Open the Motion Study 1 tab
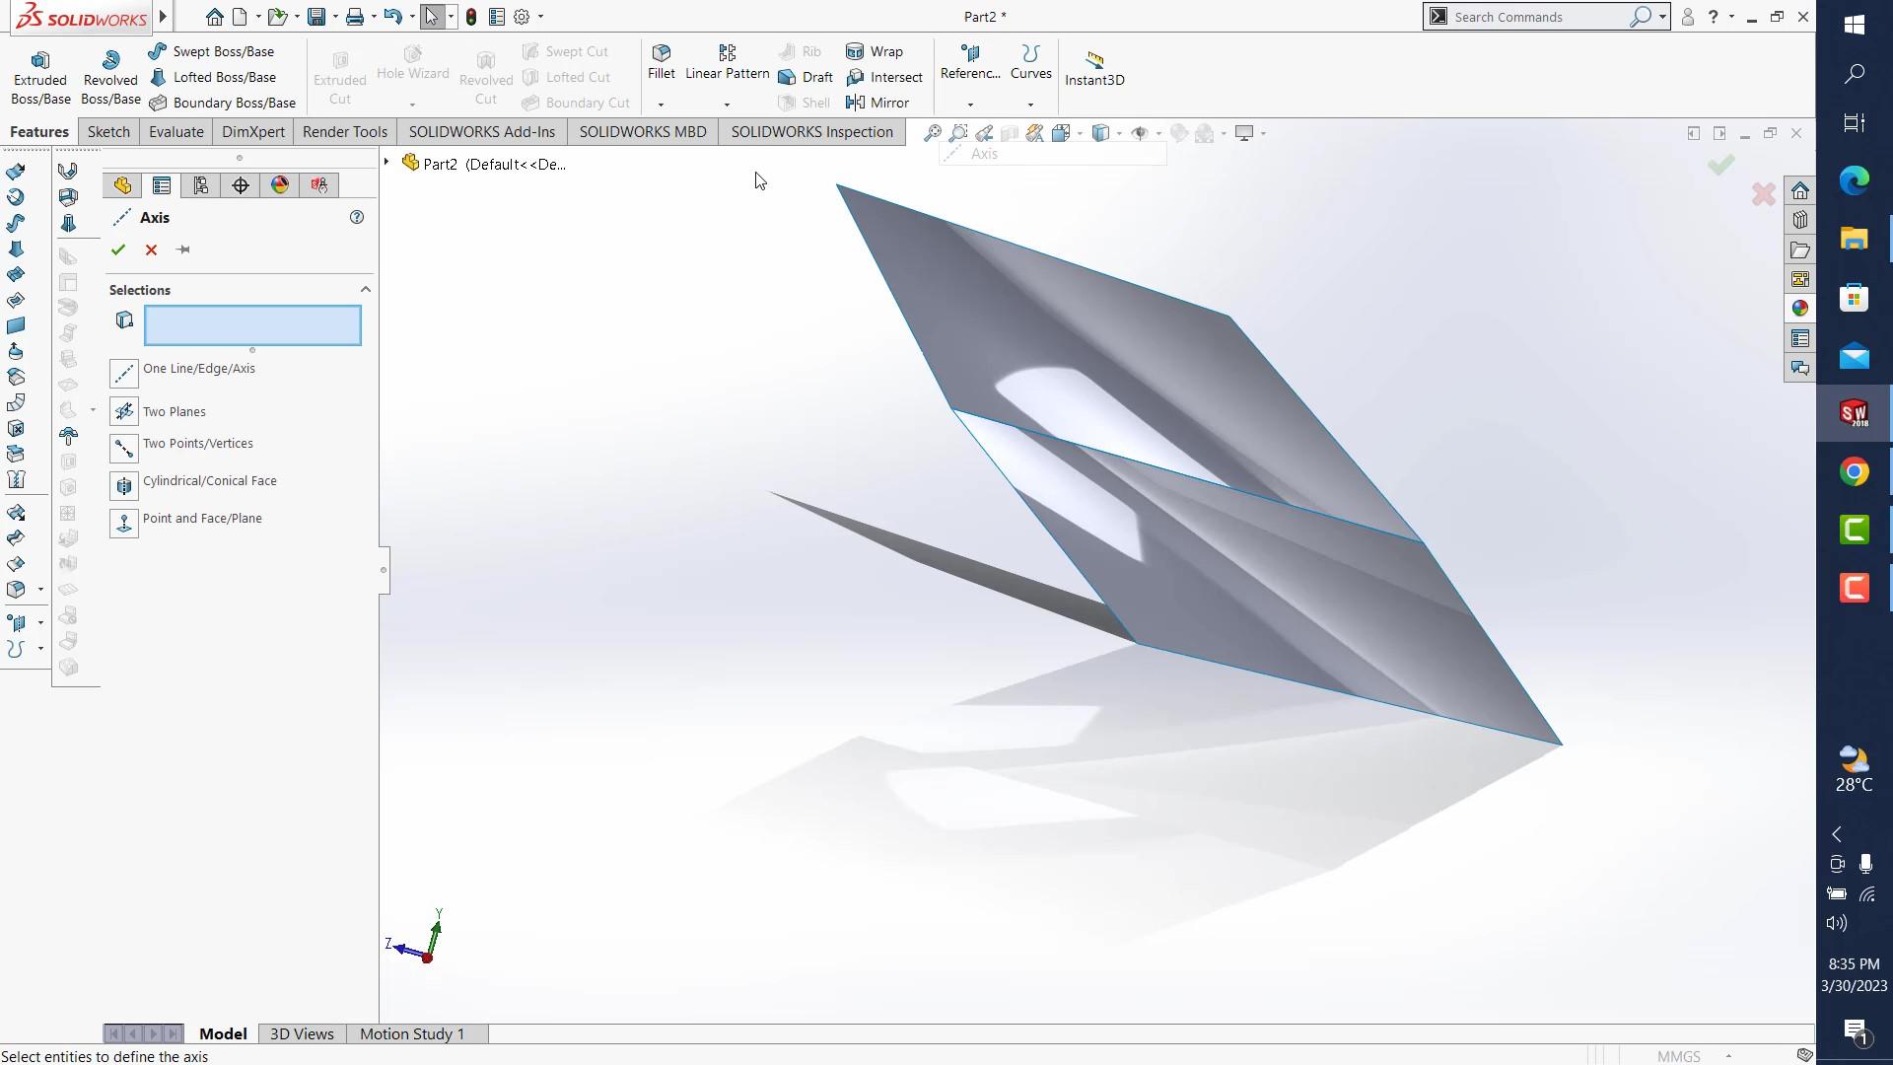Screen dimensions: 1893x1065 point(411,1033)
